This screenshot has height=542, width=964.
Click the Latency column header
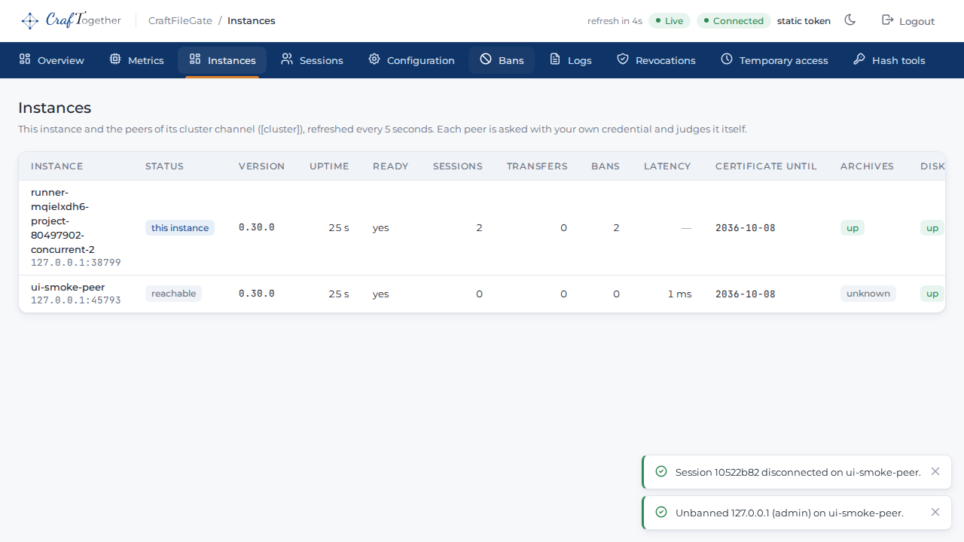pyautogui.click(x=667, y=166)
